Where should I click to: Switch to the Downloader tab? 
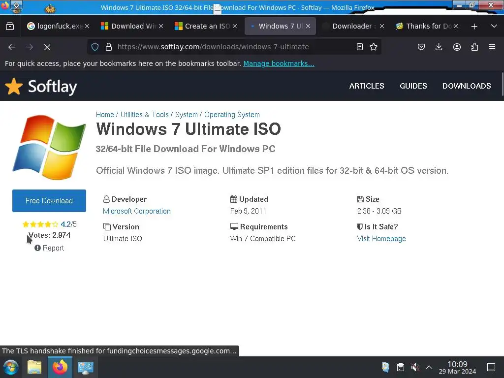coord(353,26)
